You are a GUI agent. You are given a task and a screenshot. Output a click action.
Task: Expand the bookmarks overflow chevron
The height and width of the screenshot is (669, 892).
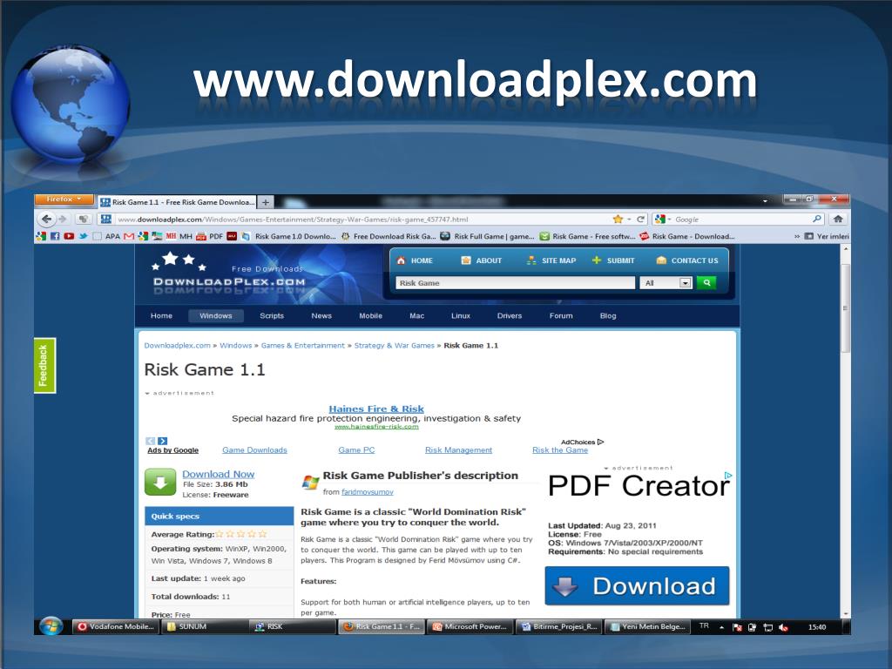pyautogui.click(x=797, y=236)
